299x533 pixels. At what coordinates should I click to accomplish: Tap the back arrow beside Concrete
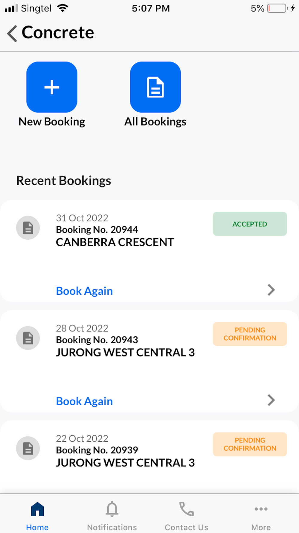[12, 33]
